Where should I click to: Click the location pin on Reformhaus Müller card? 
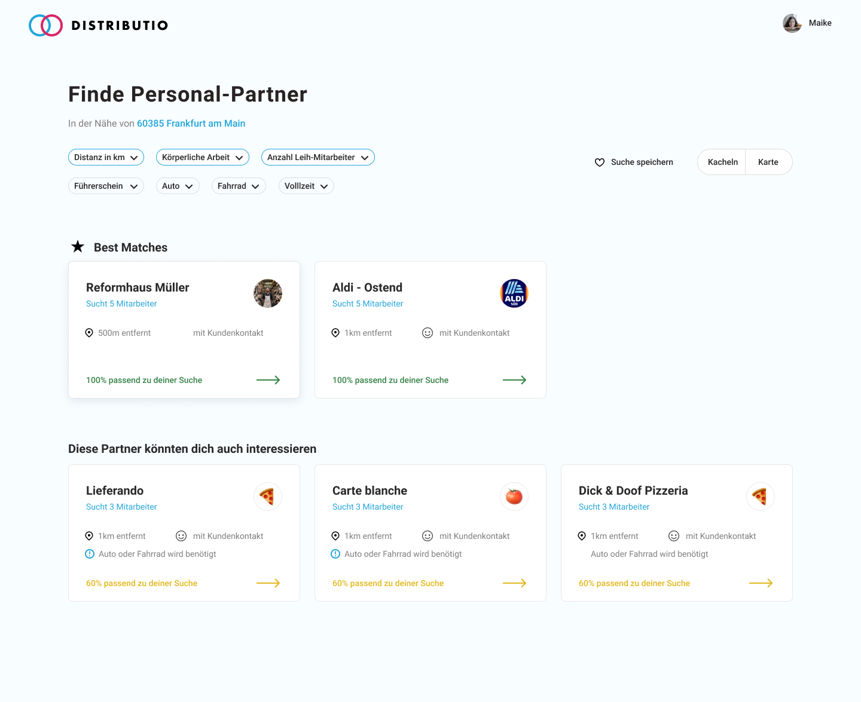pos(89,333)
